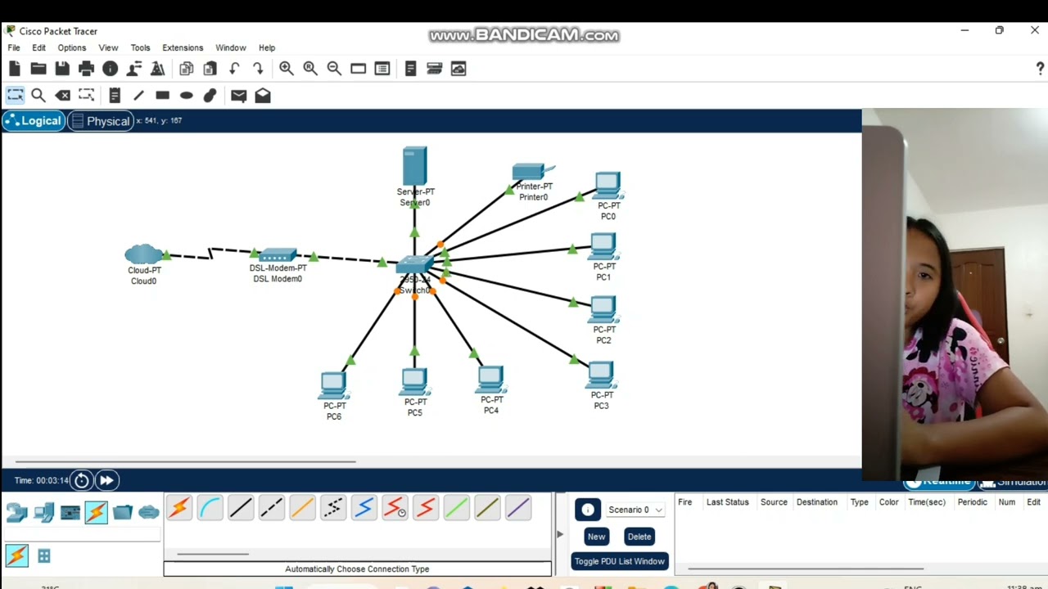Select the Cloud0 device
The height and width of the screenshot is (589, 1048).
coord(144,254)
